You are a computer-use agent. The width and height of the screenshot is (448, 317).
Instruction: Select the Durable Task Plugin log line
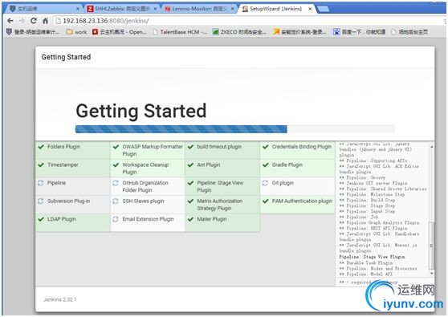(366, 262)
